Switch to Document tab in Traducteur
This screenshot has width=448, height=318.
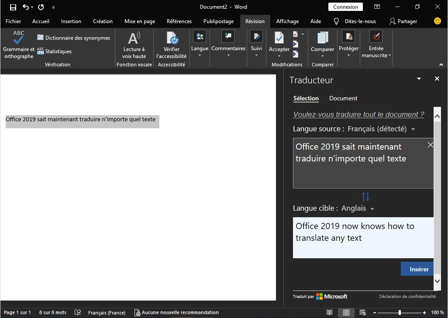(x=343, y=99)
